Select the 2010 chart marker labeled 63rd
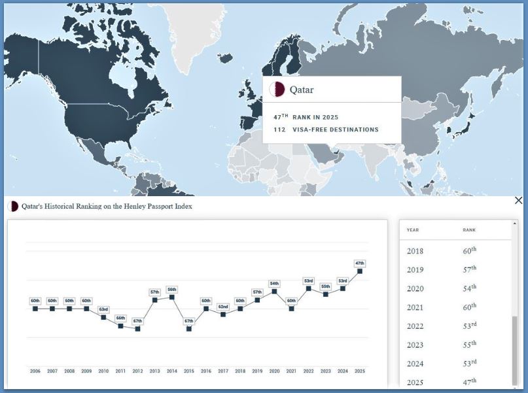This screenshot has height=393, width=528. pyautogui.click(x=103, y=317)
